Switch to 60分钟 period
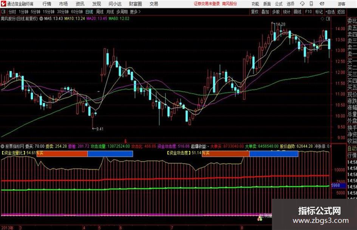Viewport: 357px width, 230px height. pyautogui.click(x=77, y=12)
